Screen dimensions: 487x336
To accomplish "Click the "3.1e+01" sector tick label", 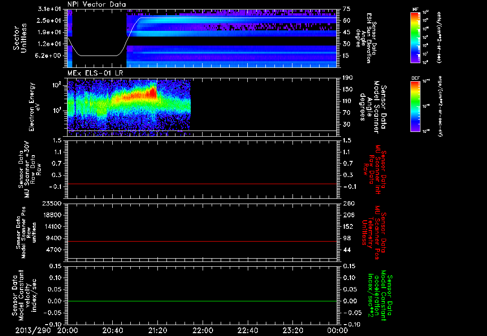I will 49,9.
